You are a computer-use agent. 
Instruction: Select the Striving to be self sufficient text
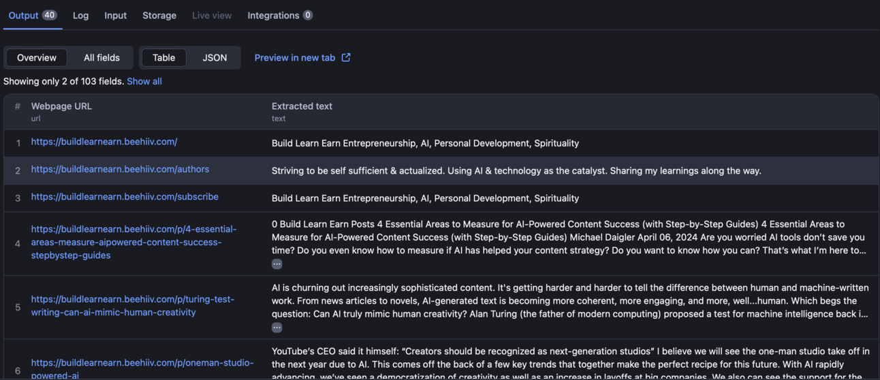(x=516, y=171)
